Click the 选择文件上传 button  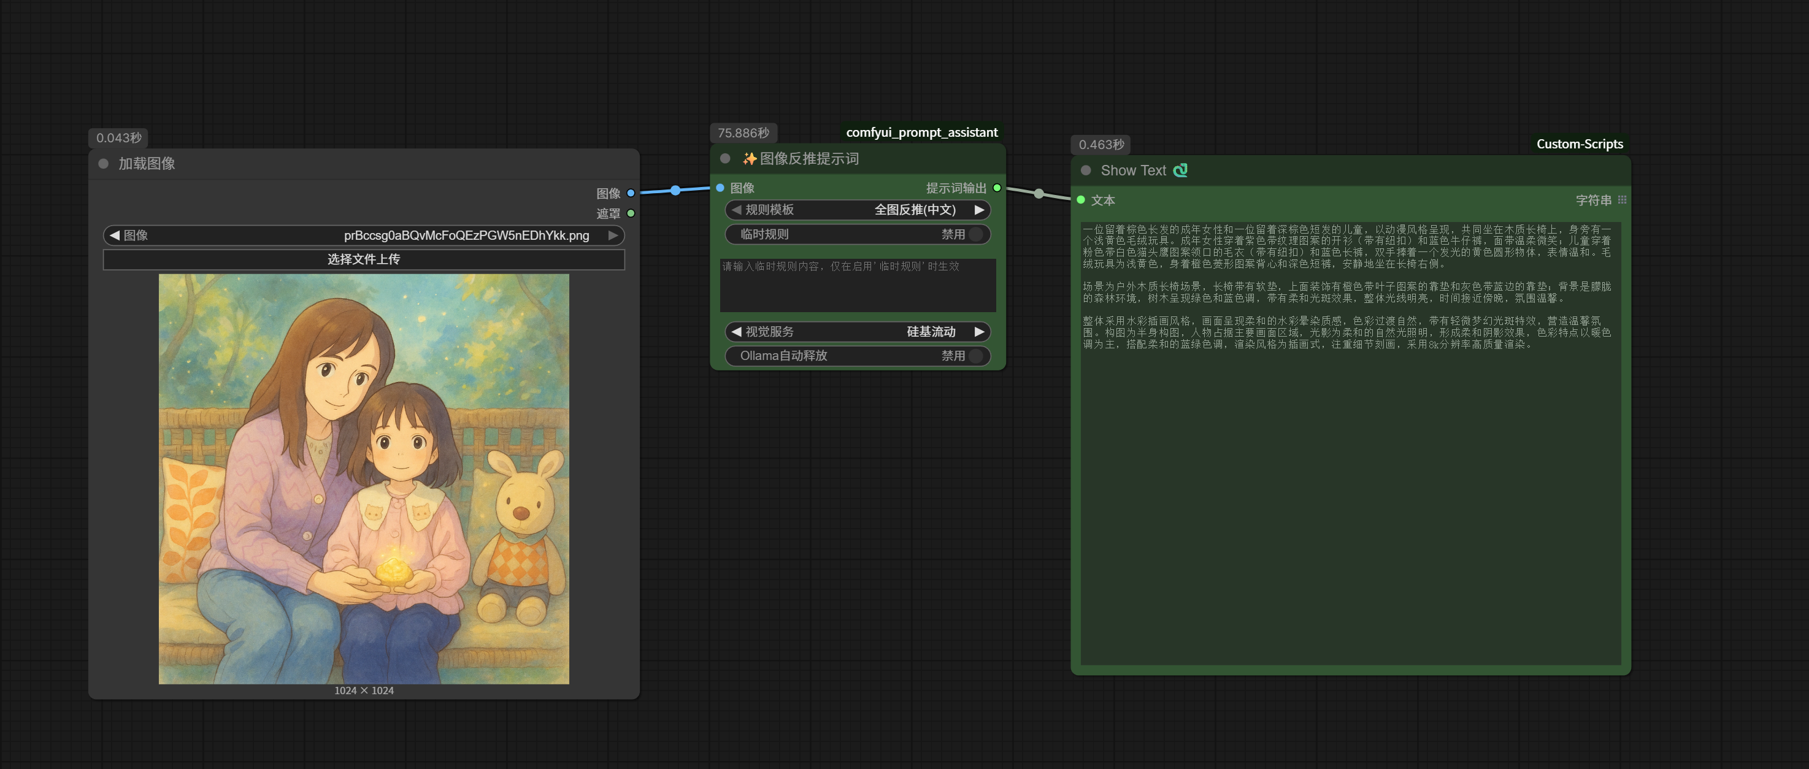(363, 259)
